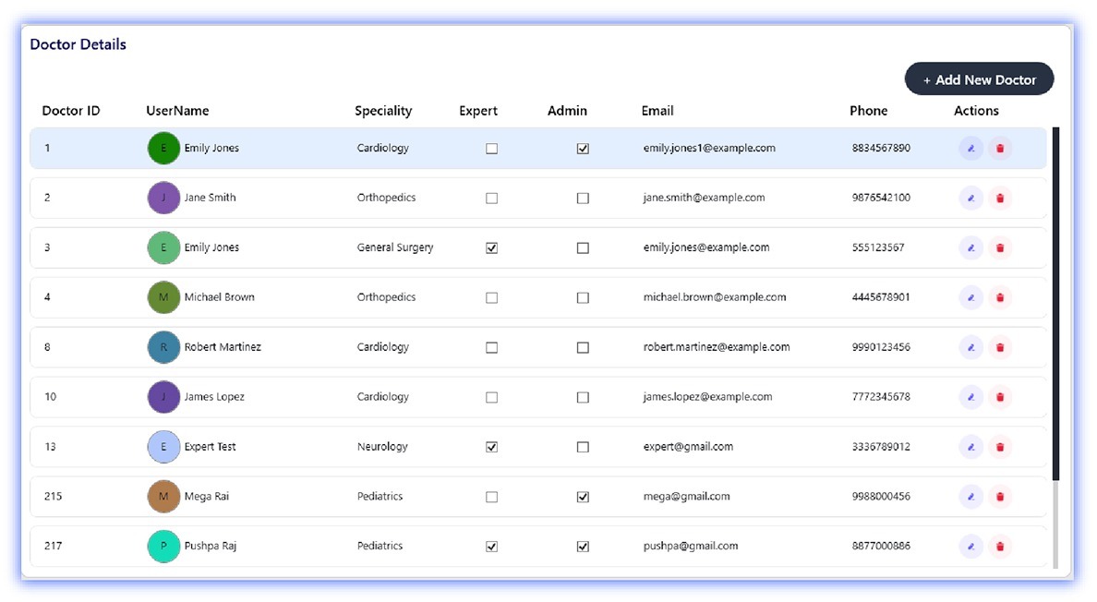Click the Doctor ID column header
Screen dimensions: 1097x602
point(71,111)
